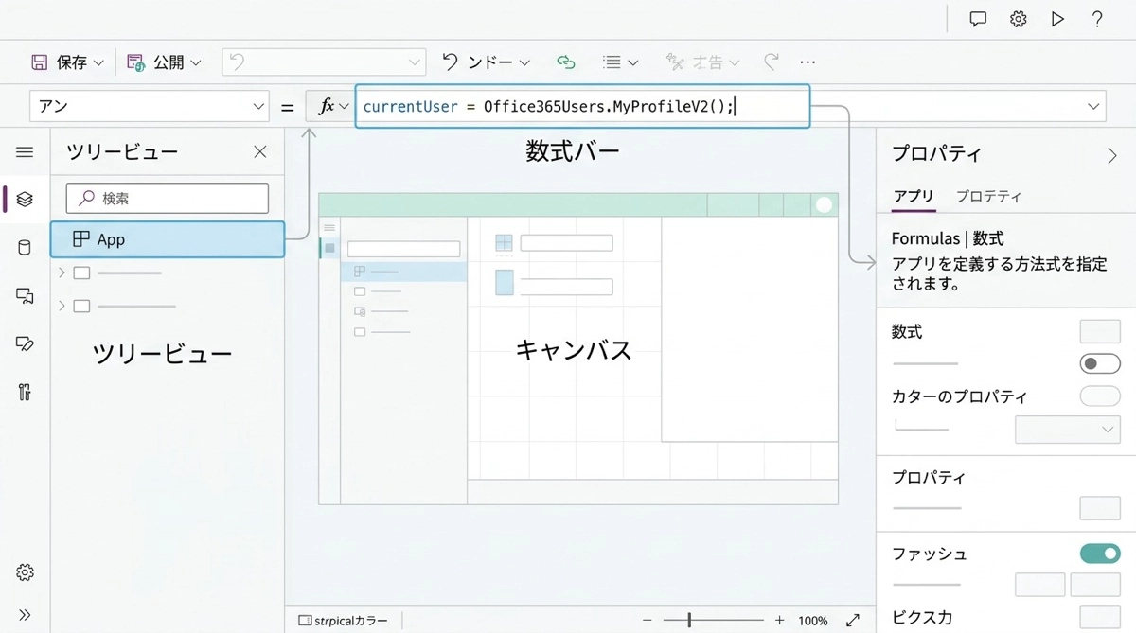The width and height of the screenshot is (1136, 633).
Task: Toggle the 数式 switch in properties
Action: click(1099, 363)
